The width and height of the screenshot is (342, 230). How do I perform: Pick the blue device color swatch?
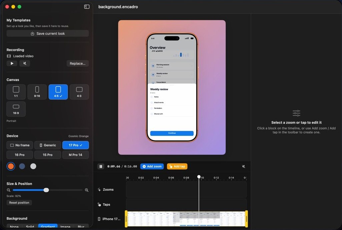(x=22, y=166)
